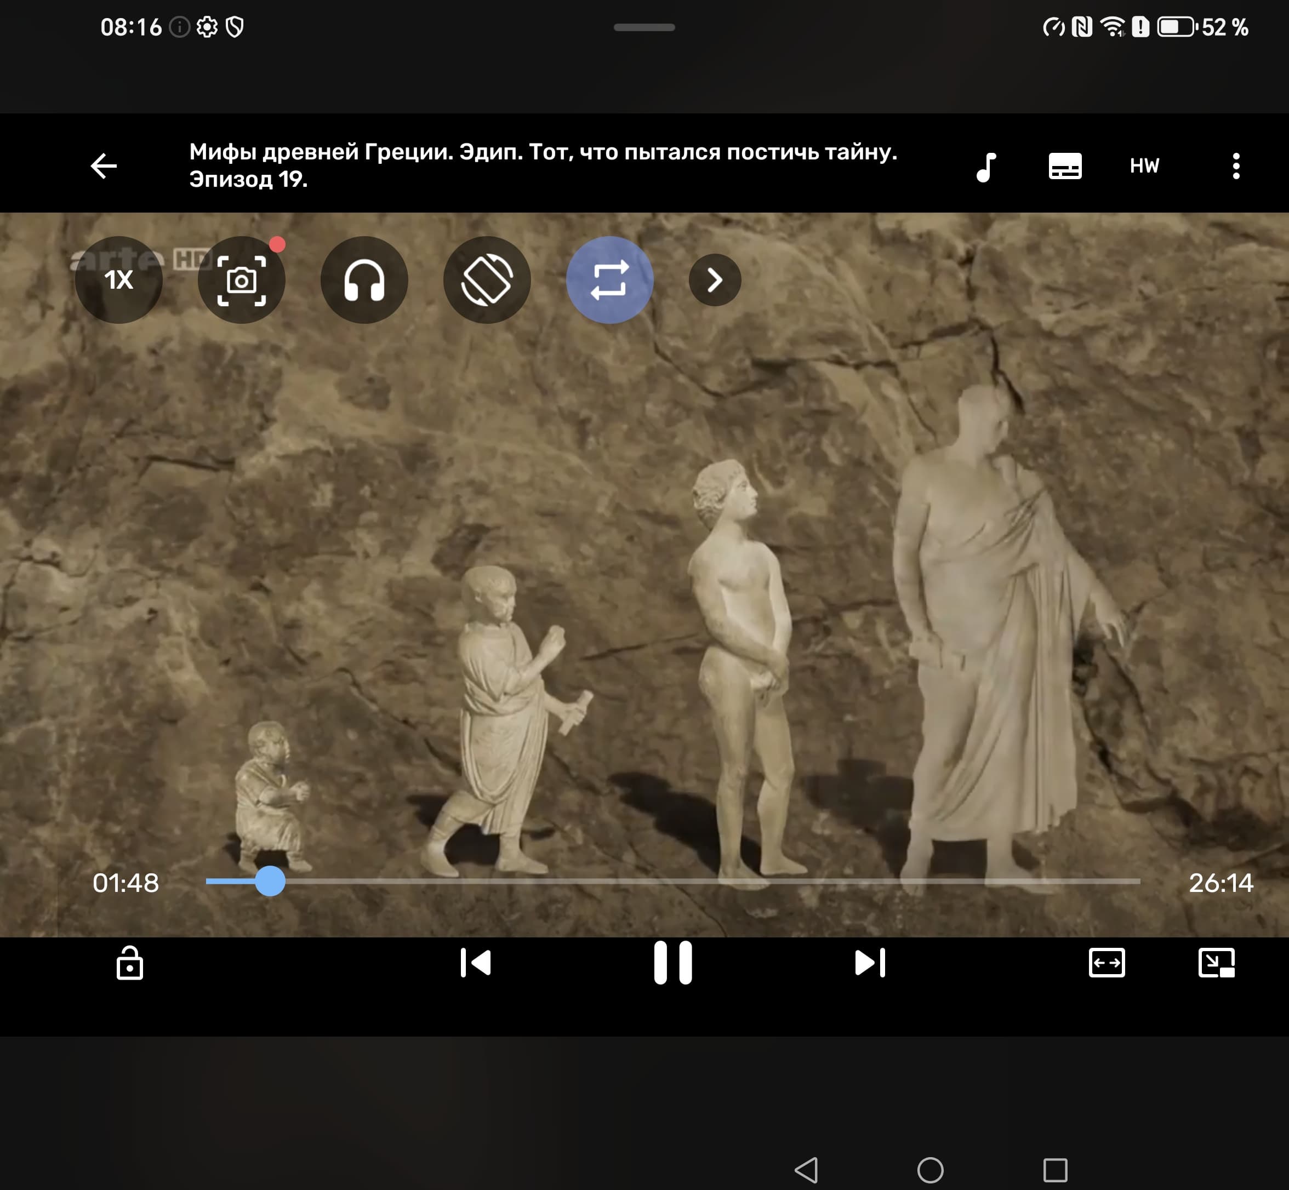Enter picture-in-picture mode
1289x1190 pixels.
[x=1216, y=963]
